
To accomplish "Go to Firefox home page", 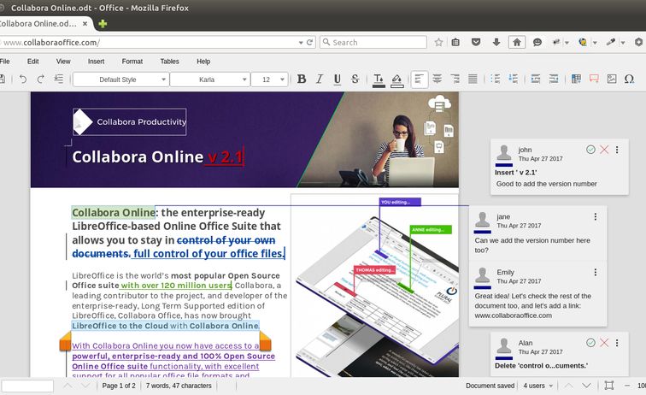I will click(517, 42).
